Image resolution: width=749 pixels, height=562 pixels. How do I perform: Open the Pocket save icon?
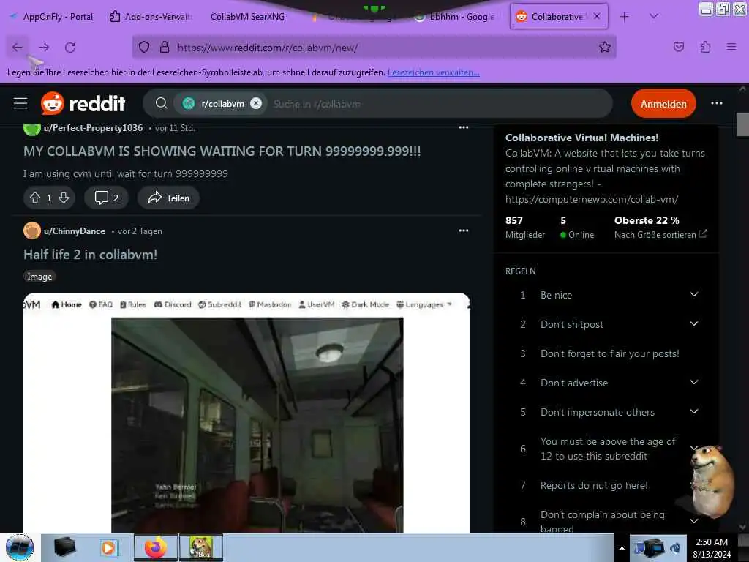pos(678,47)
